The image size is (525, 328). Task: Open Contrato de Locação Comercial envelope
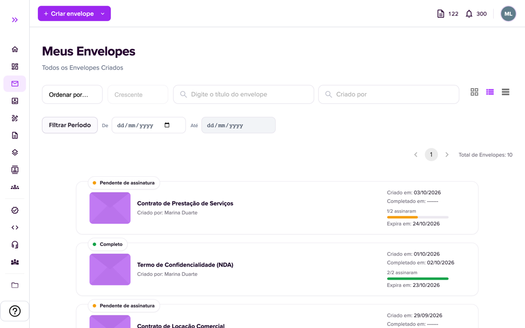[181, 325]
